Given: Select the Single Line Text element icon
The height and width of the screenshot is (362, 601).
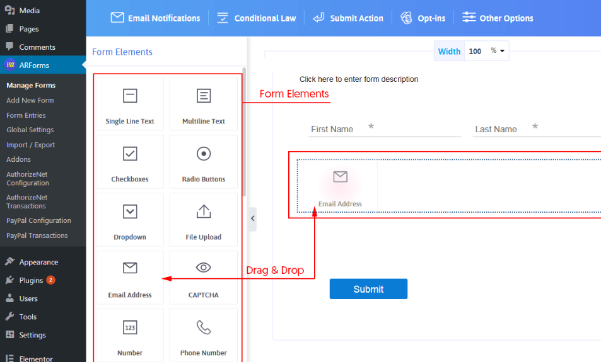Looking at the screenshot, I should 130,96.
